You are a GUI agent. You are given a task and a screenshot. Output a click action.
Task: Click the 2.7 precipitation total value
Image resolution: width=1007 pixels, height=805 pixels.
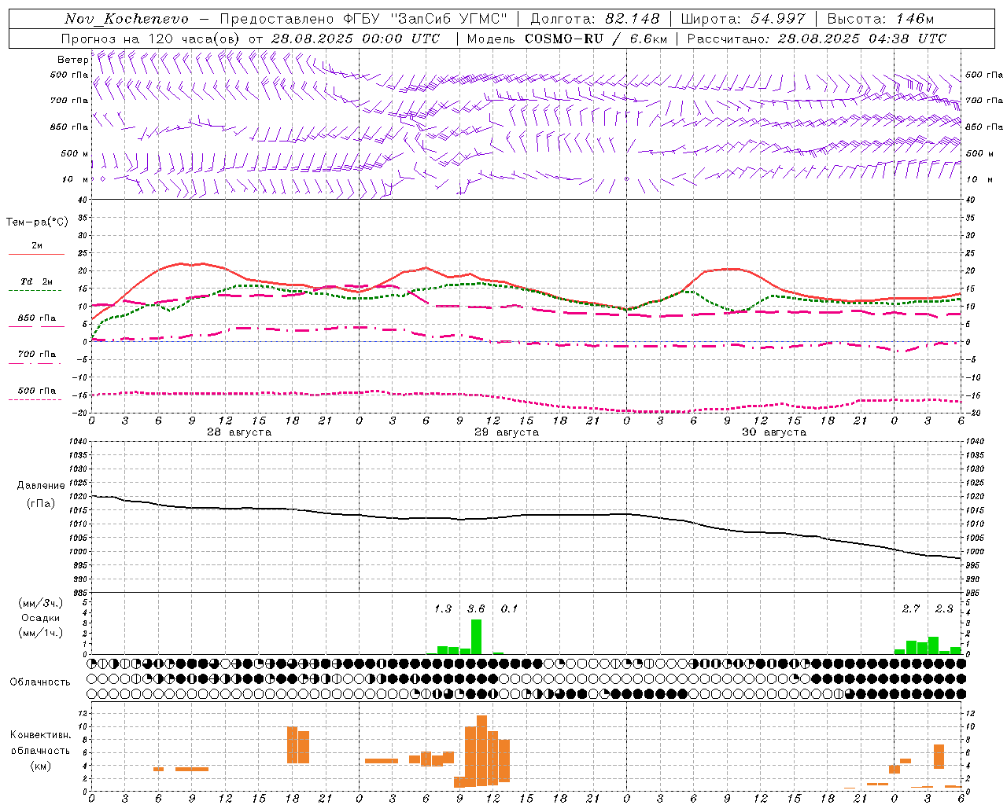click(910, 608)
